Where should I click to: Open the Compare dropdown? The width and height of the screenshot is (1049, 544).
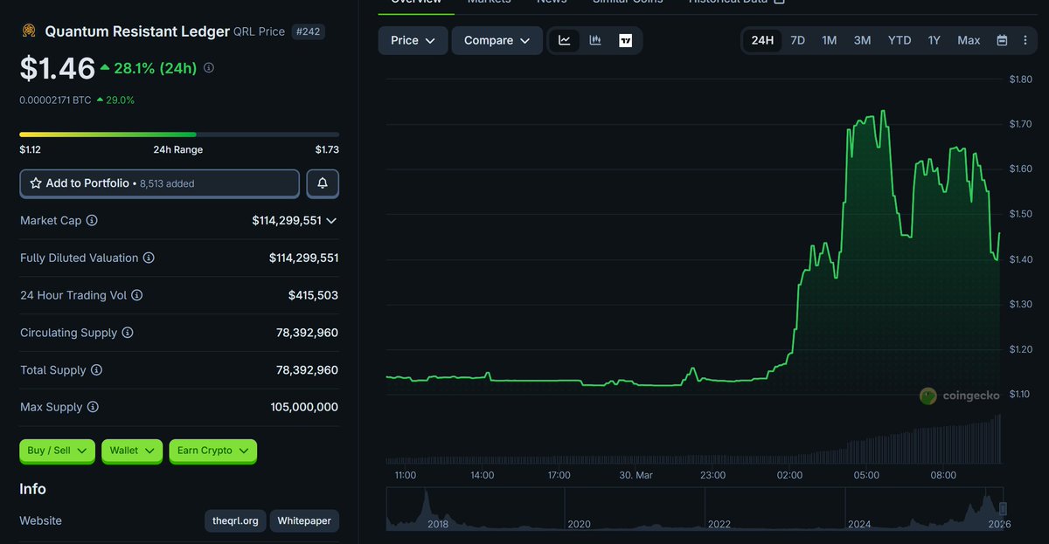(497, 39)
